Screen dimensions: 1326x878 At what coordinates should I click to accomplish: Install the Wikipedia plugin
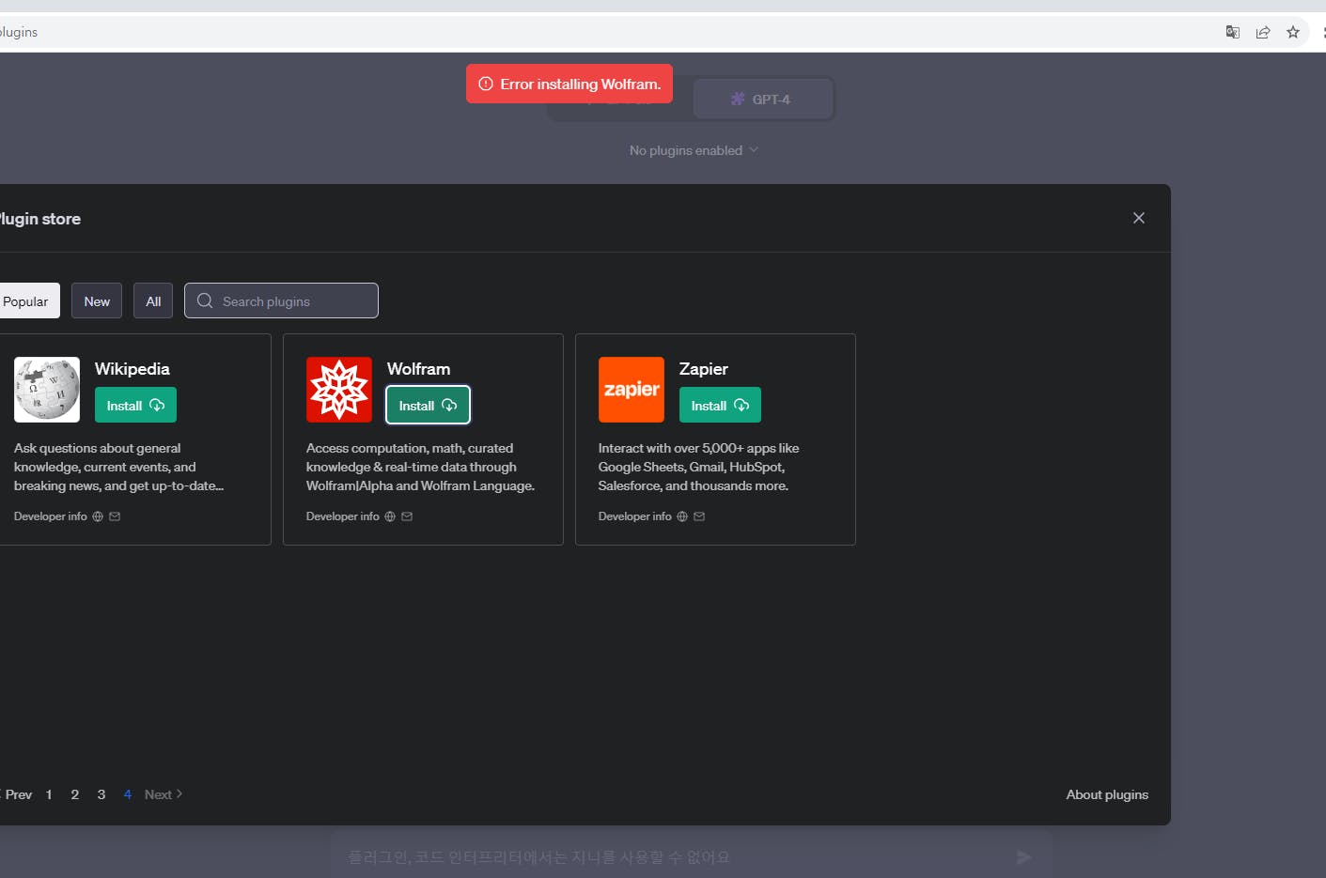[x=135, y=406]
